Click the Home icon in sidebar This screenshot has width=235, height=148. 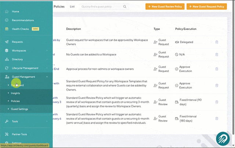coord(7,11)
